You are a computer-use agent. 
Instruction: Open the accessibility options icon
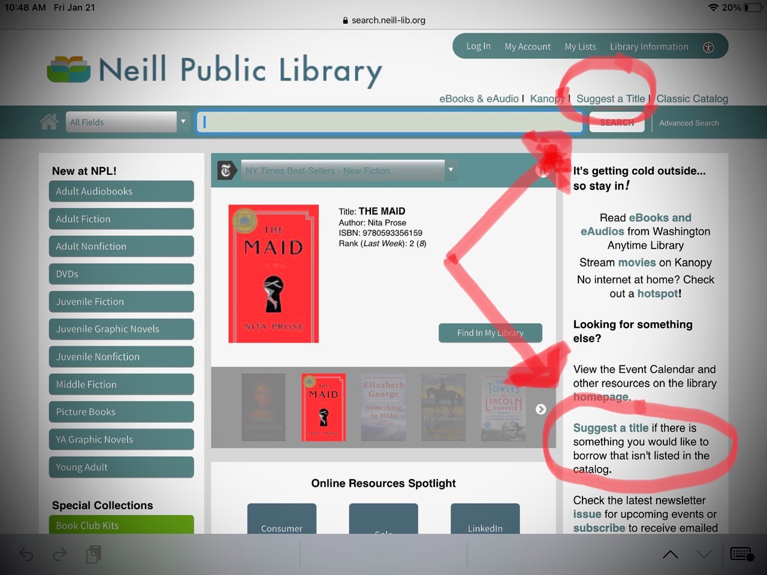pos(708,47)
